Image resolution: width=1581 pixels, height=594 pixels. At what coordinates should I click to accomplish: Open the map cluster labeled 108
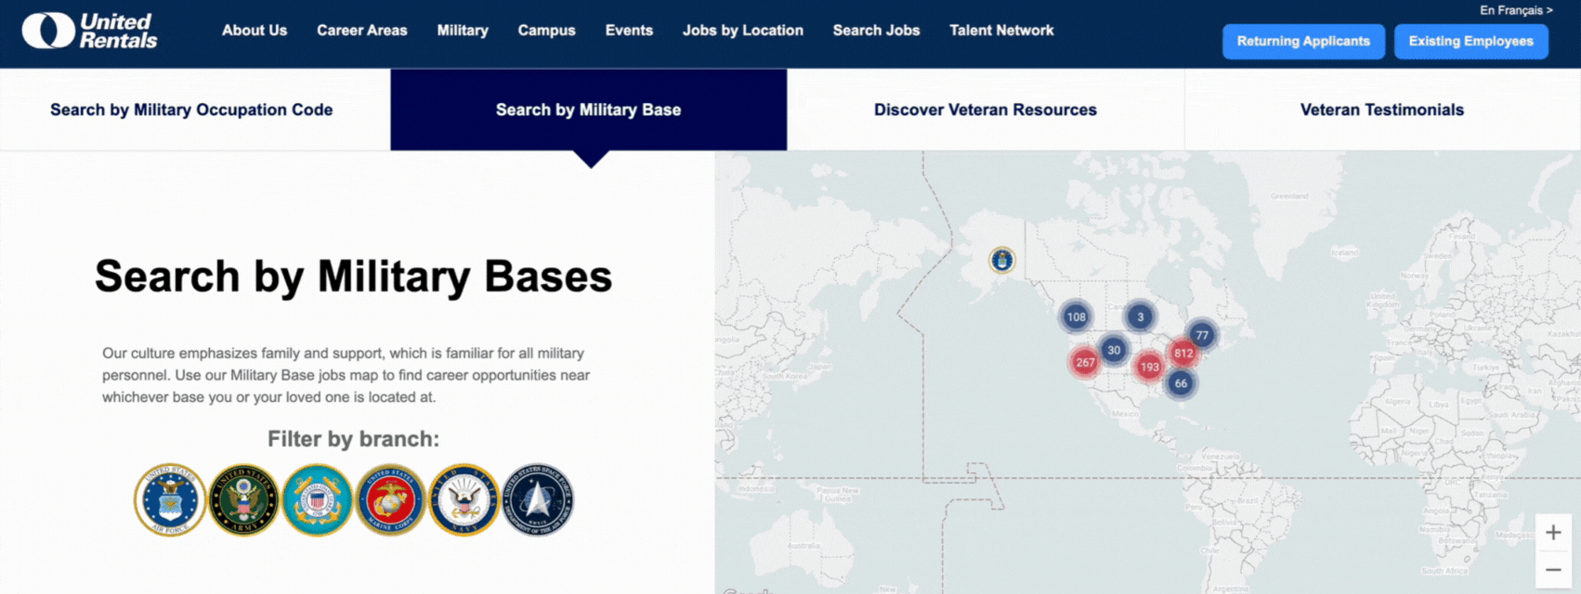pyautogui.click(x=1076, y=316)
